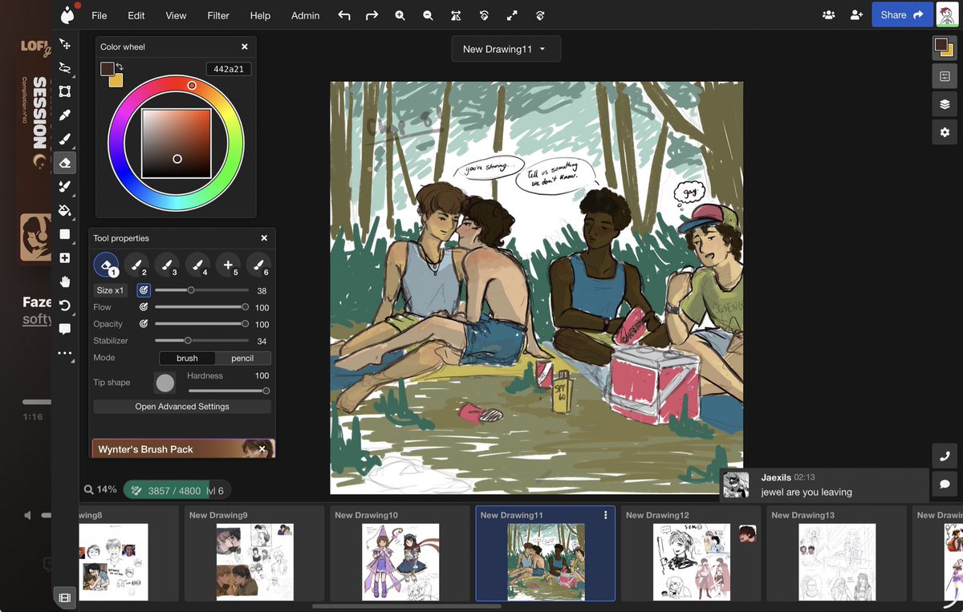
Task: Select the paintbrush tool in left toolbar
Action: click(x=65, y=139)
